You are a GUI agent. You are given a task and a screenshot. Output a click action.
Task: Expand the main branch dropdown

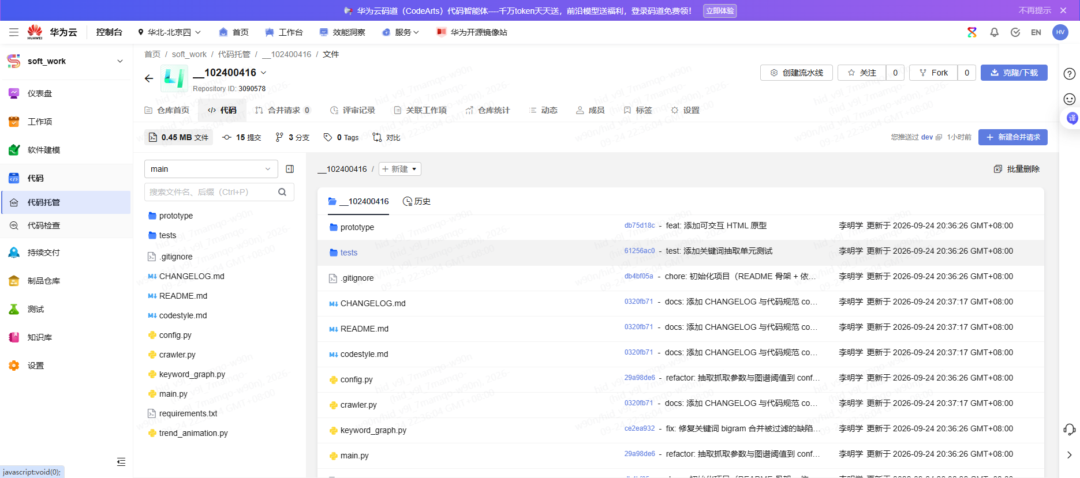click(211, 169)
